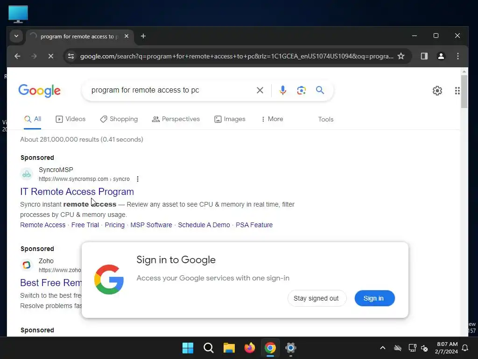Click the SyncroMSP advertiser name
This screenshot has height=359, width=478.
pyautogui.click(x=56, y=170)
